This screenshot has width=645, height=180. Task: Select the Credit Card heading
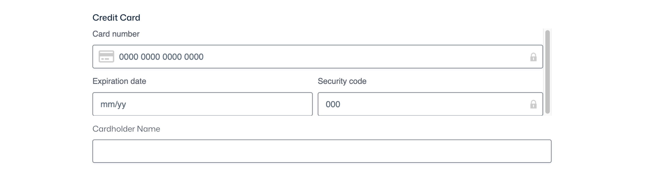(117, 17)
